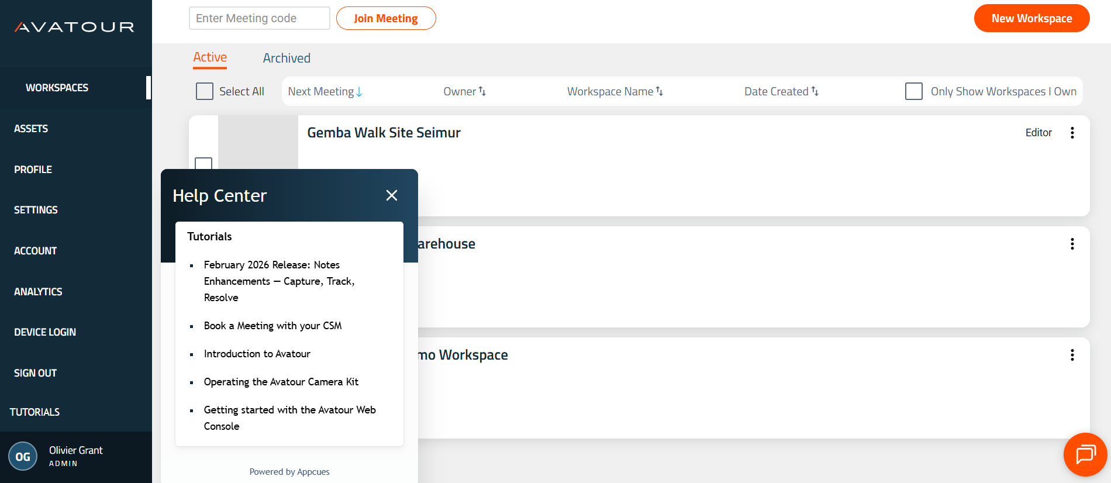Enable Only Show Workspaces I Own

pos(914,91)
